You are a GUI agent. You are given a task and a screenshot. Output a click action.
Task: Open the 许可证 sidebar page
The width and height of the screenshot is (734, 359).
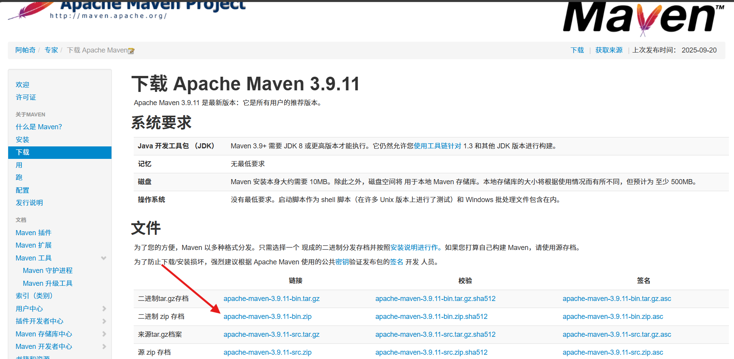26,97
